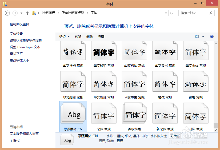
Task: Click the scrollbar up arrow
Action: coord(216,43)
